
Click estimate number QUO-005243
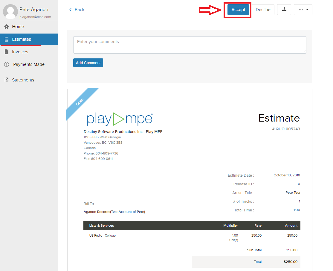tap(286, 129)
